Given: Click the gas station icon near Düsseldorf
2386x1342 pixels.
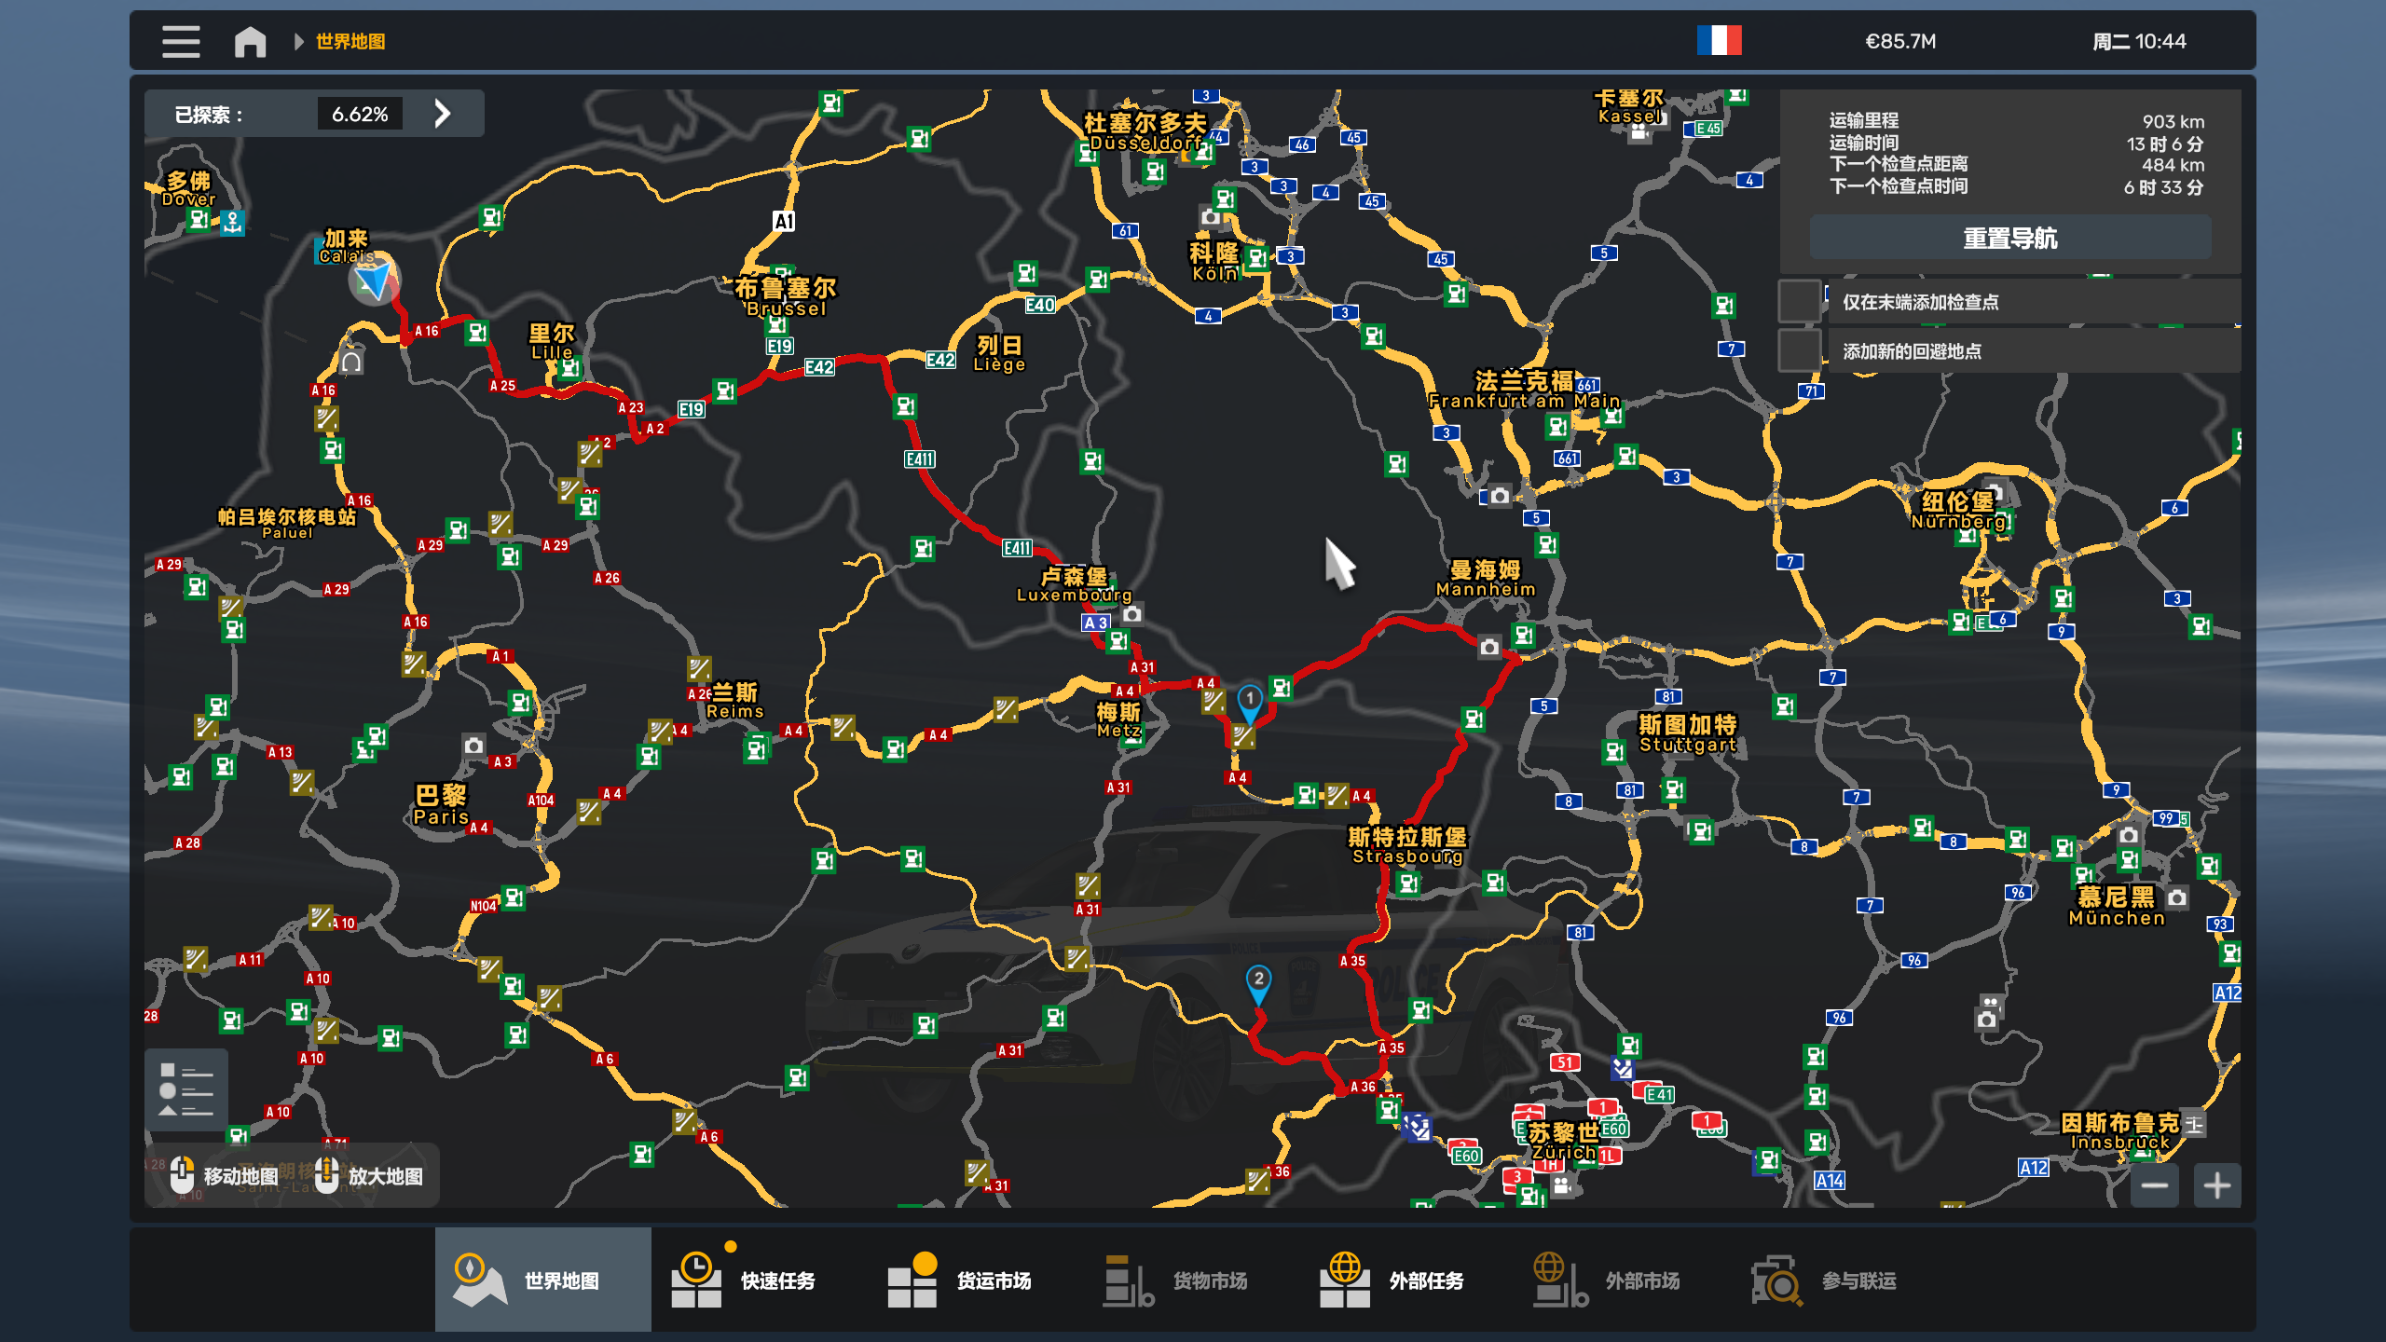Looking at the screenshot, I should tap(1155, 171).
